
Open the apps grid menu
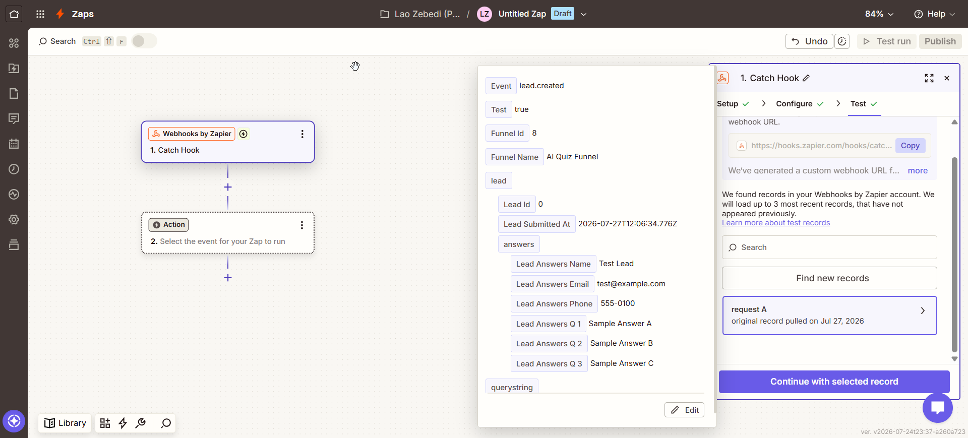[40, 14]
